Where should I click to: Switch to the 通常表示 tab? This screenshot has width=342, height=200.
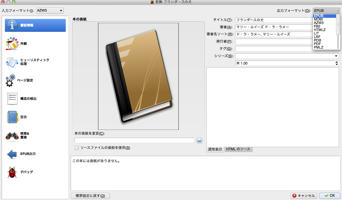(215, 149)
